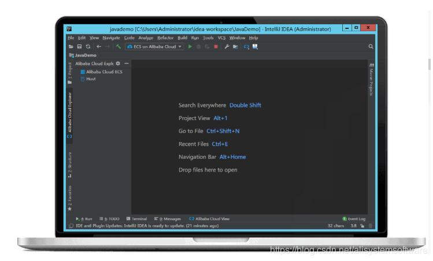Click the Open folder toolbar icon
Screen dimensions: 433x261
click(x=71, y=47)
